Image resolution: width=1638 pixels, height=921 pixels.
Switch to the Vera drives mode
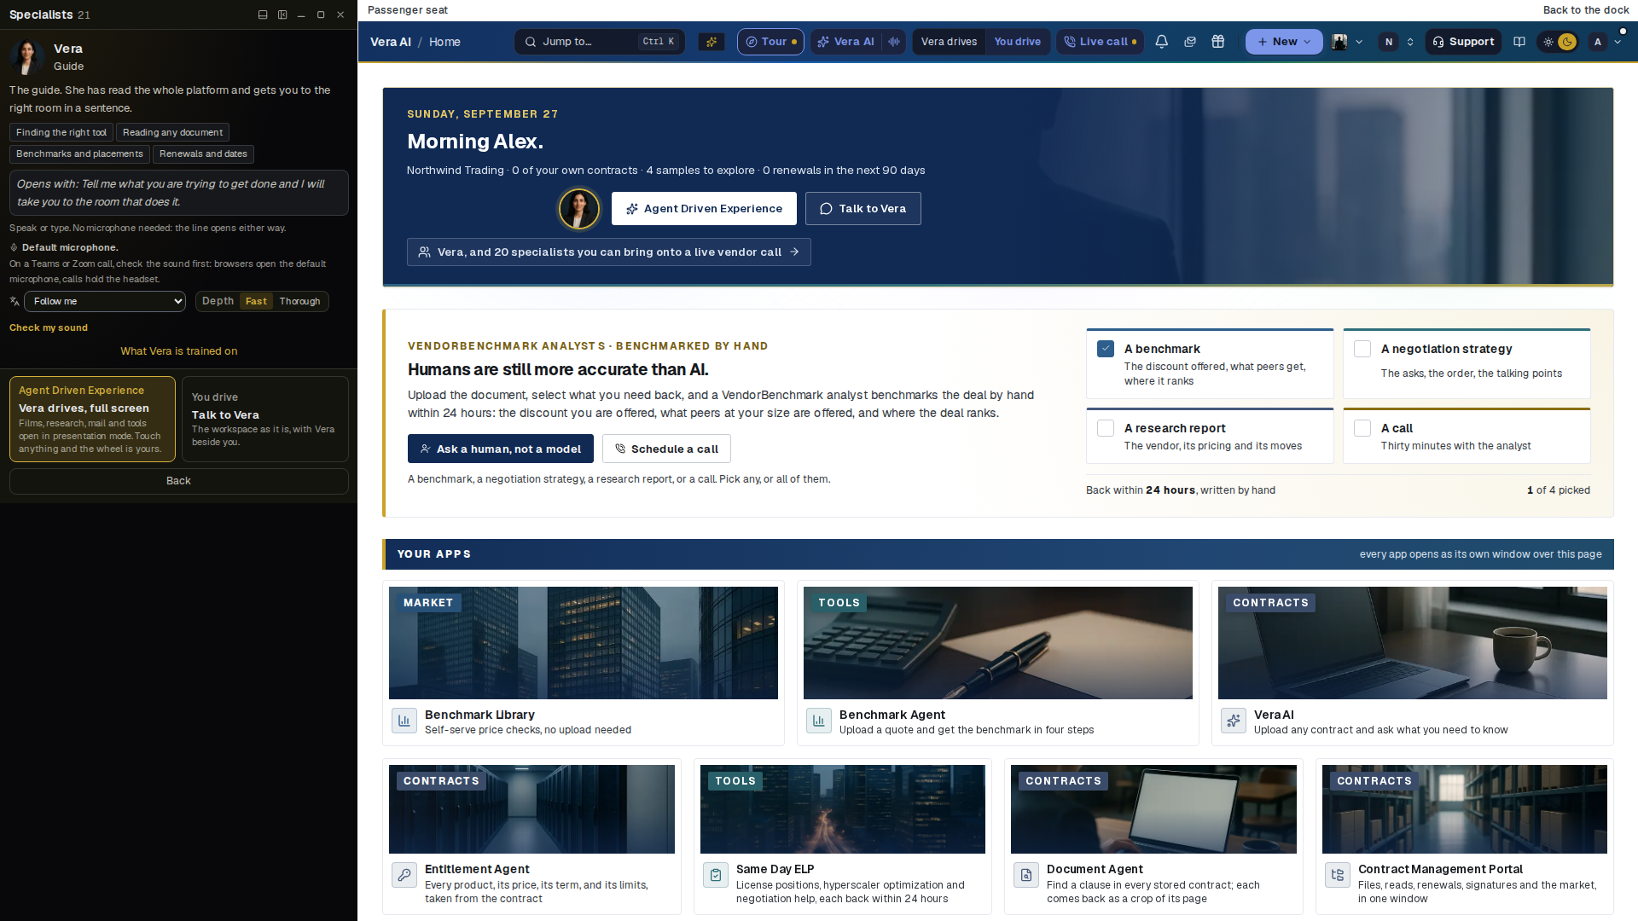click(949, 42)
